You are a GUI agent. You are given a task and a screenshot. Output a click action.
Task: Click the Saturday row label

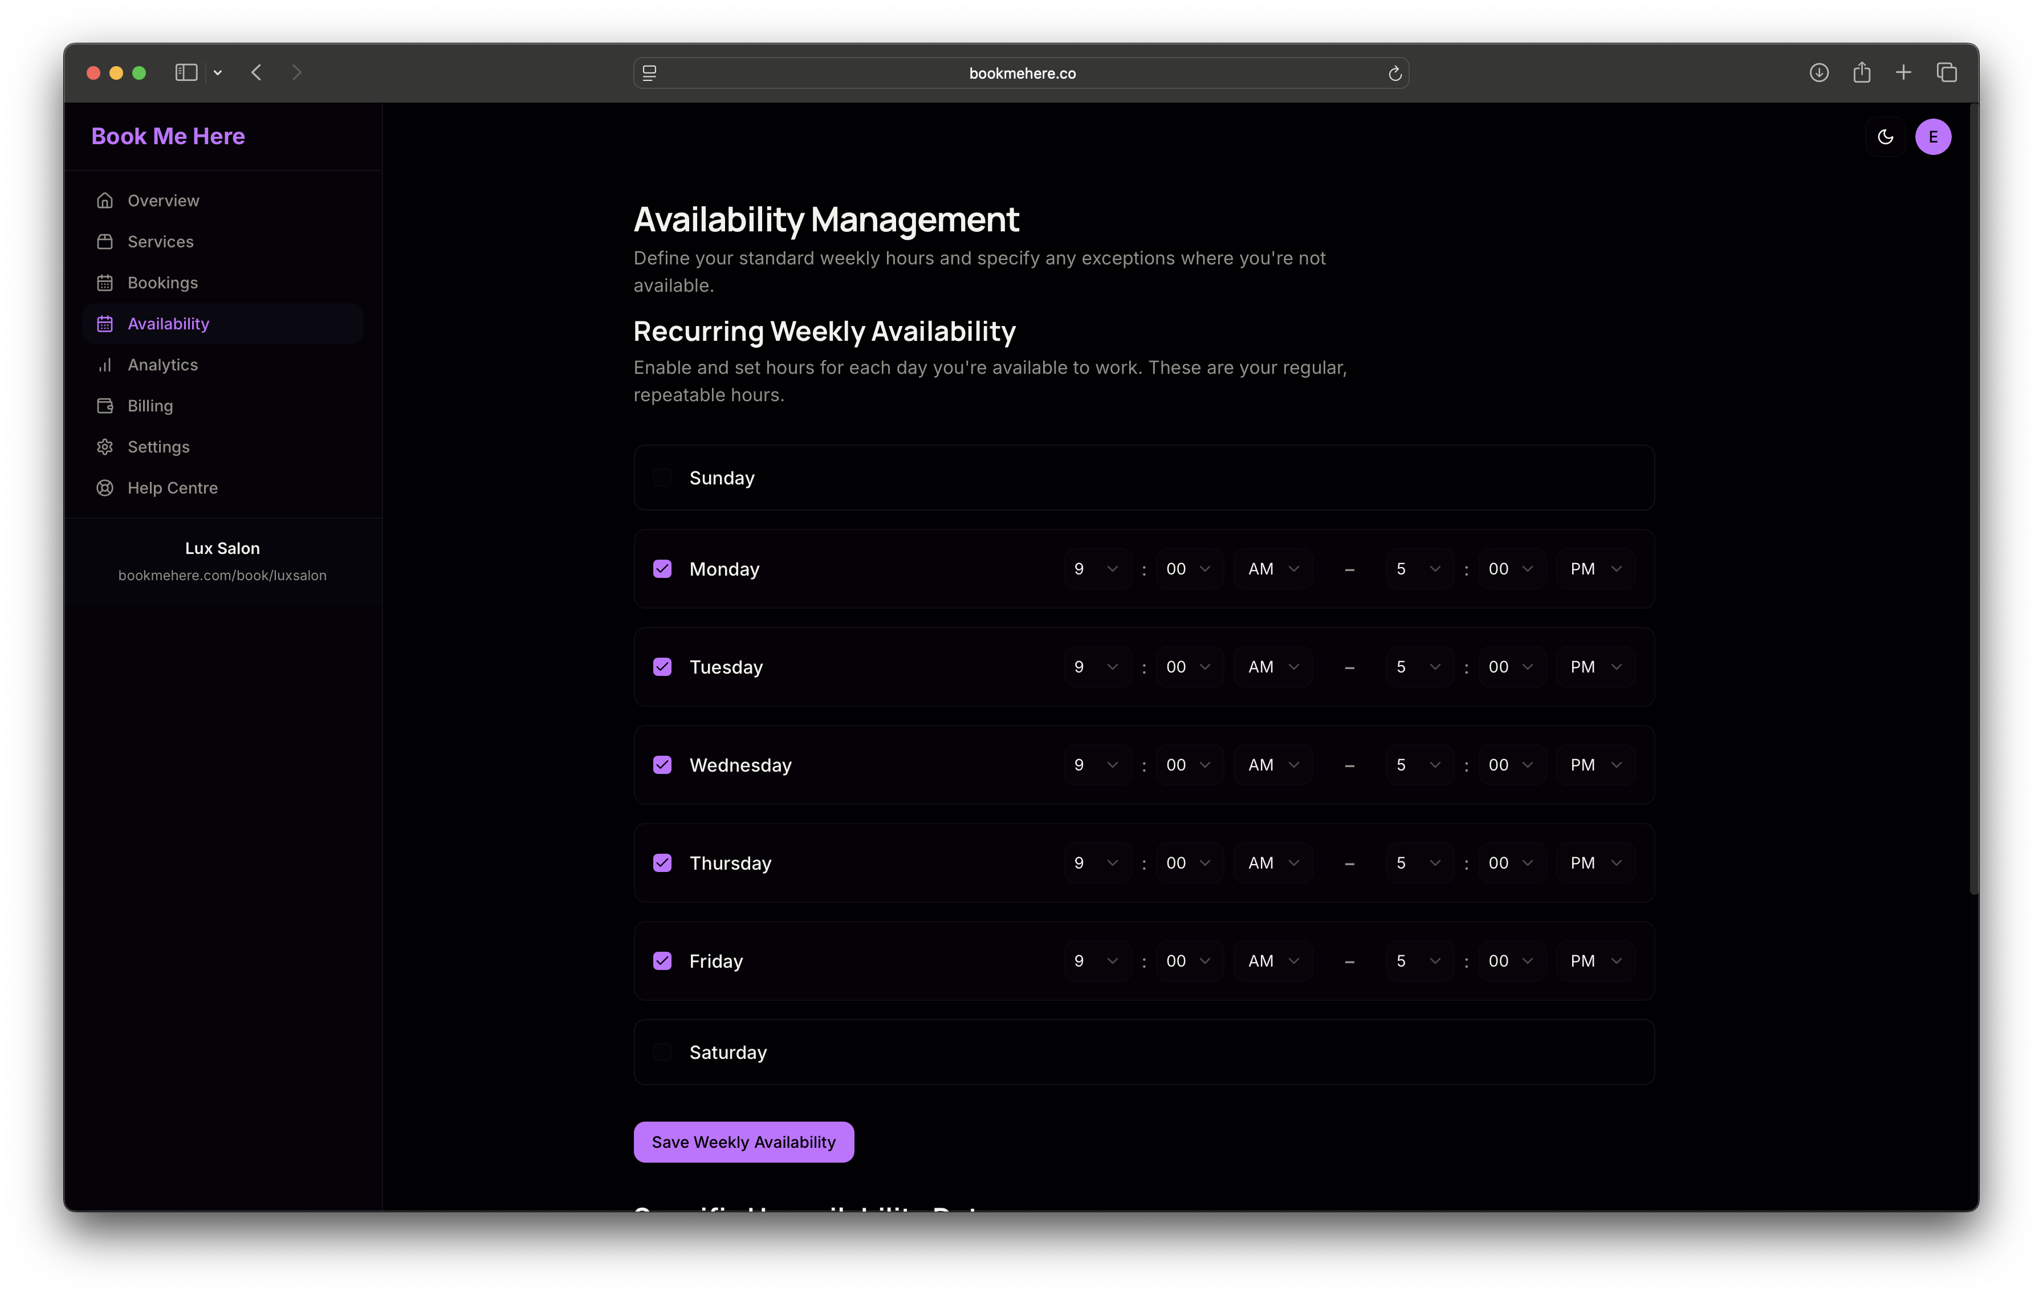pyautogui.click(x=728, y=1052)
